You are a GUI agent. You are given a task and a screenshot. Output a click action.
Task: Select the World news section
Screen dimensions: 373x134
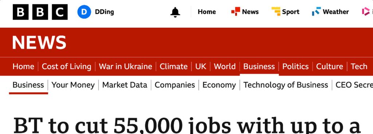point(224,67)
